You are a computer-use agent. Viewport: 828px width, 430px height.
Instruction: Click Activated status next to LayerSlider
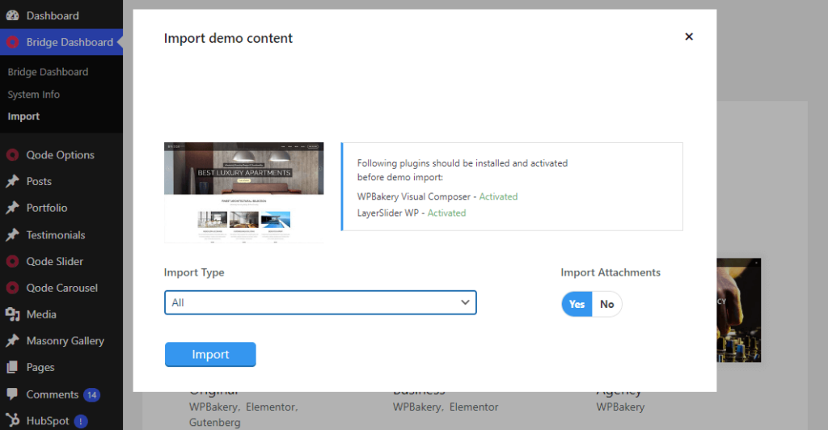(446, 213)
